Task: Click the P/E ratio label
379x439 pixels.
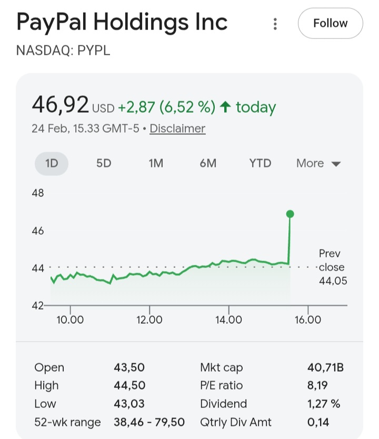Action: point(222,386)
